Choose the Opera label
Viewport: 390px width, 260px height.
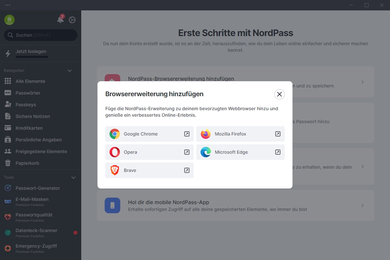coord(130,152)
